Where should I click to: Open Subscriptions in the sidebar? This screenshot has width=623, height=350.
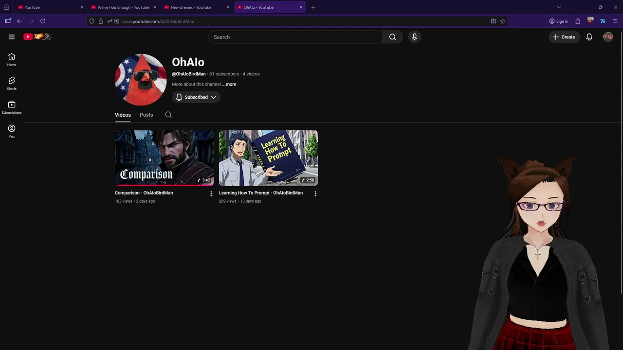click(x=12, y=107)
